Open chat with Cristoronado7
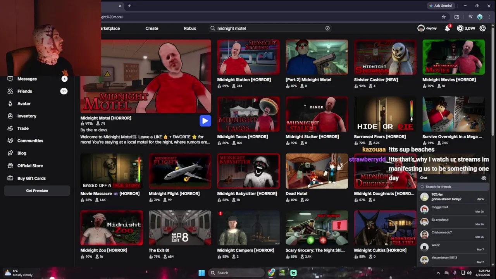Viewport: 496px width, 279px height. 452,234
